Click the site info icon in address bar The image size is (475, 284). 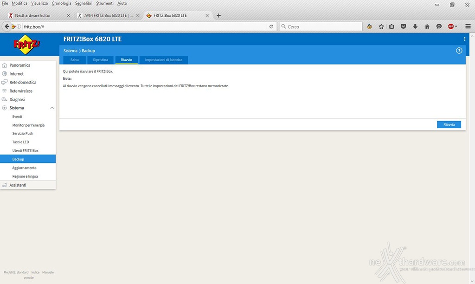point(19,26)
